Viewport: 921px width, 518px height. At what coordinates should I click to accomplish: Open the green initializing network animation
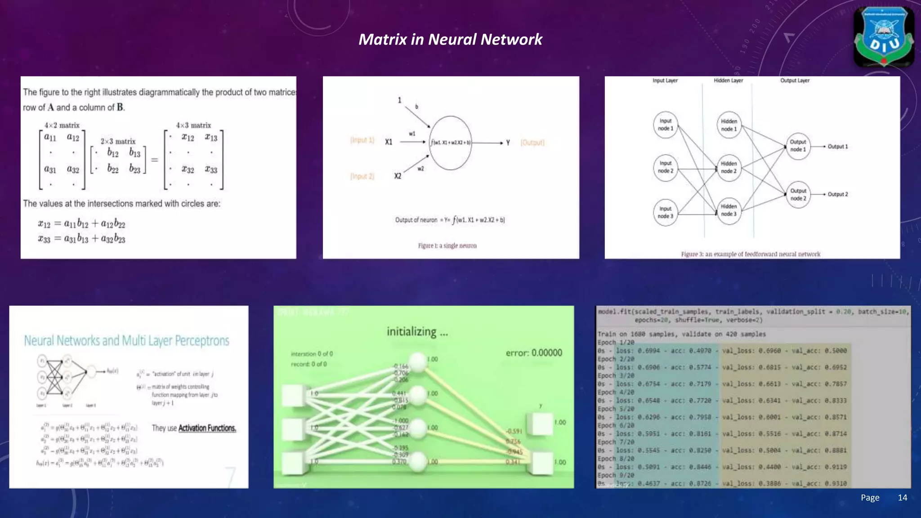(x=424, y=397)
